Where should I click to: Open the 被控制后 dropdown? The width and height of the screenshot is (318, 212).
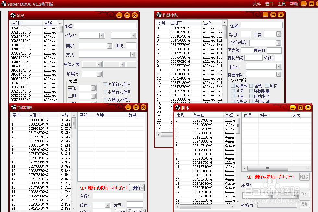click(x=278, y=42)
